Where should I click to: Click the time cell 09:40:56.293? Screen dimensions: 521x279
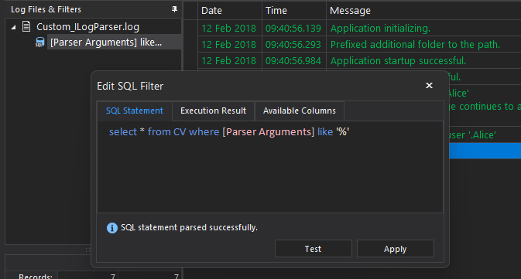click(293, 45)
